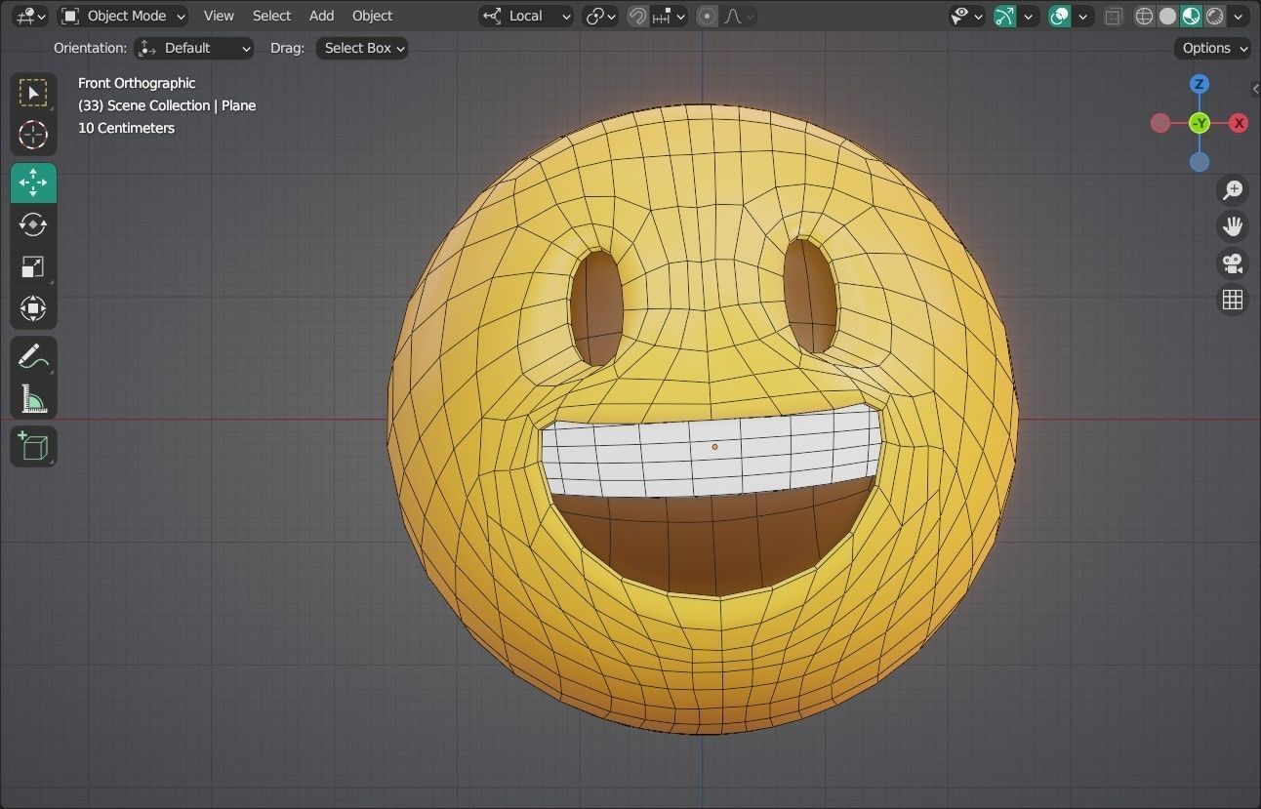Open the Orientation Default dropdown

tap(193, 48)
